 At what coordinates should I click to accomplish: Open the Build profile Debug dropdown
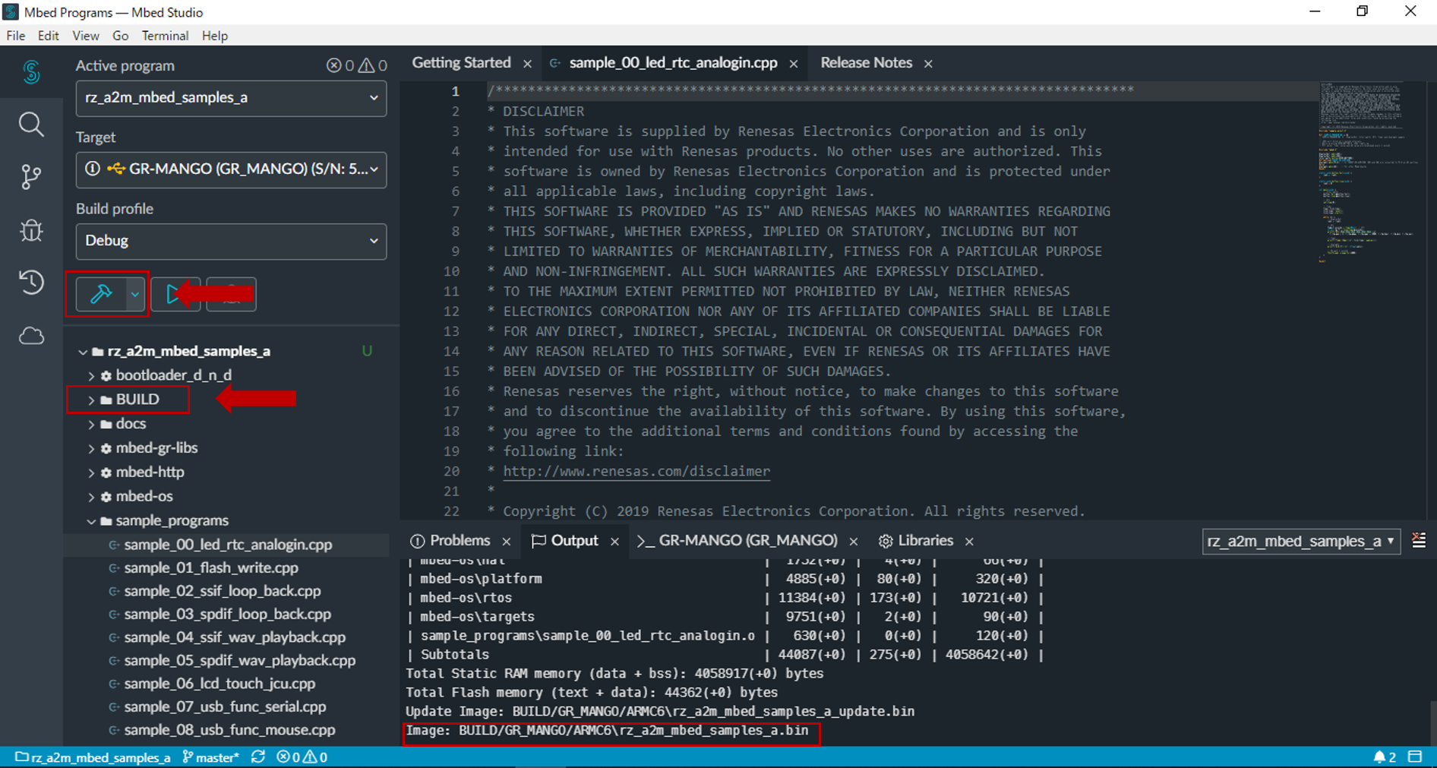click(231, 241)
